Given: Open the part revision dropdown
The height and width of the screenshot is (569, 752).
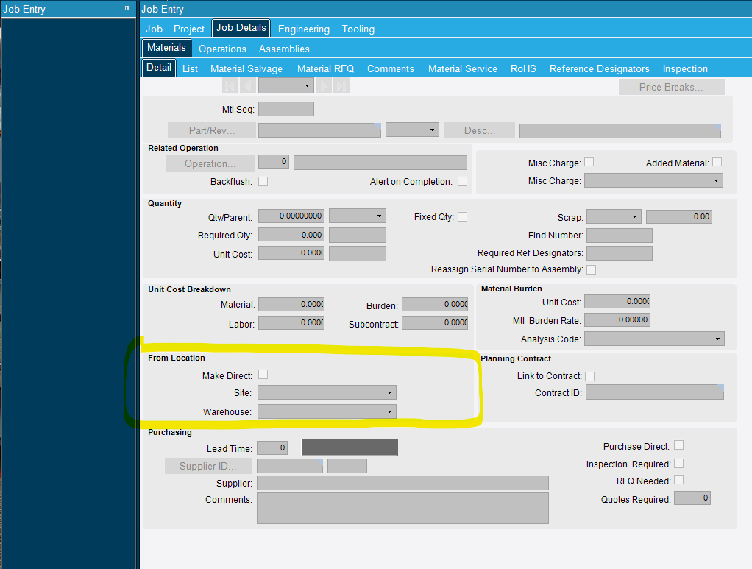Looking at the screenshot, I should (x=413, y=130).
